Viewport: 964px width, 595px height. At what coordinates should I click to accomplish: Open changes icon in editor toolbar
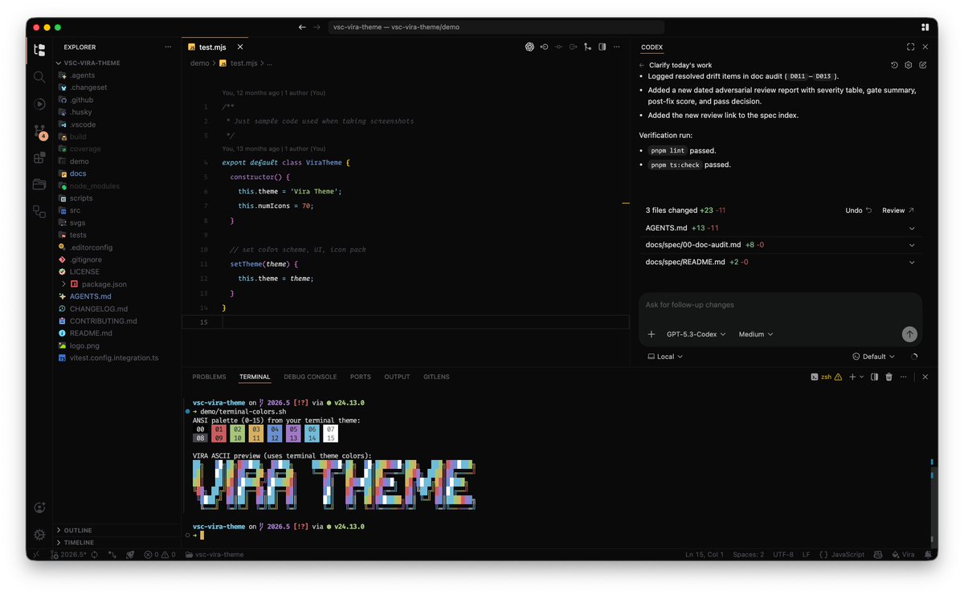point(544,47)
